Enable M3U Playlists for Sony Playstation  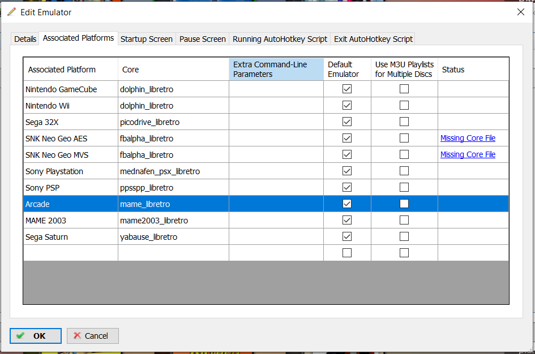click(x=404, y=171)
